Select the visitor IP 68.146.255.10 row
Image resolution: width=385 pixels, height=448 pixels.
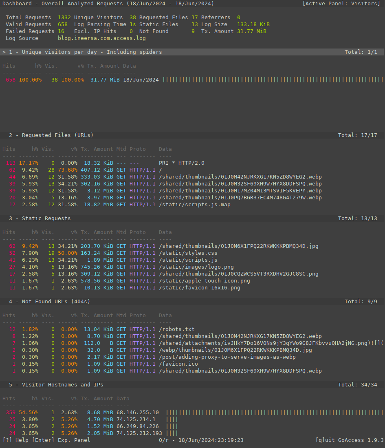tap(192, 412)
